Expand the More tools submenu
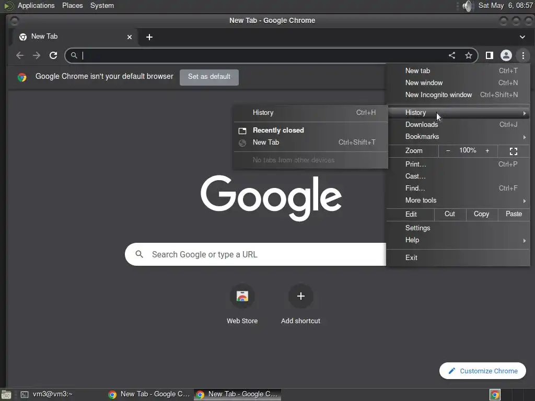This screenshot has height=401, width=535. point(458,200)
